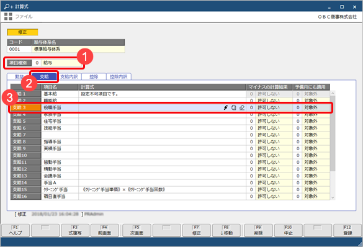Open the 控除 tab
This screenshot has width=363, height=247.
click(x=94, y=76)
